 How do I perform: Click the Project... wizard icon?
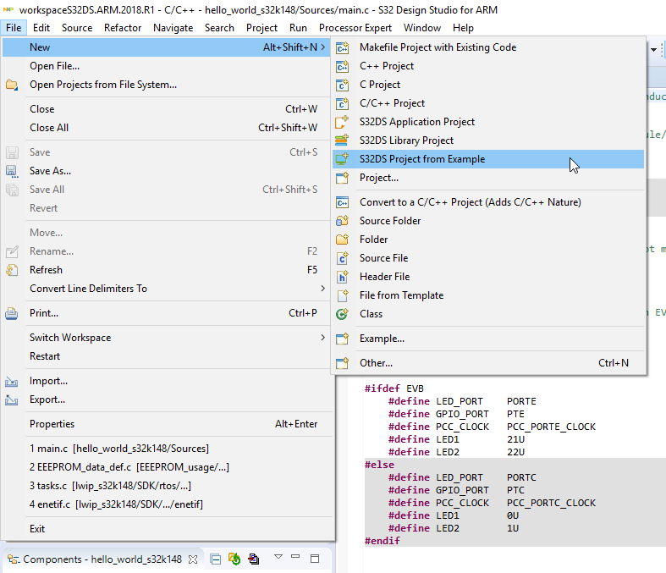(x=343, y=178)
